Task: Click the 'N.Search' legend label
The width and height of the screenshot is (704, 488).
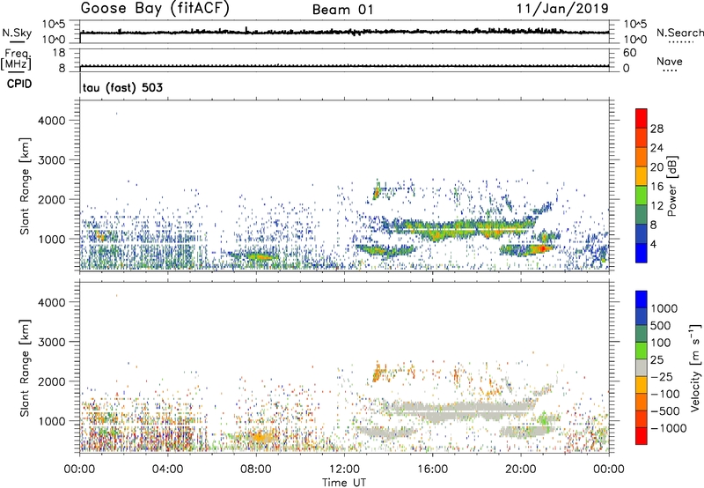Action: [679, 33]
